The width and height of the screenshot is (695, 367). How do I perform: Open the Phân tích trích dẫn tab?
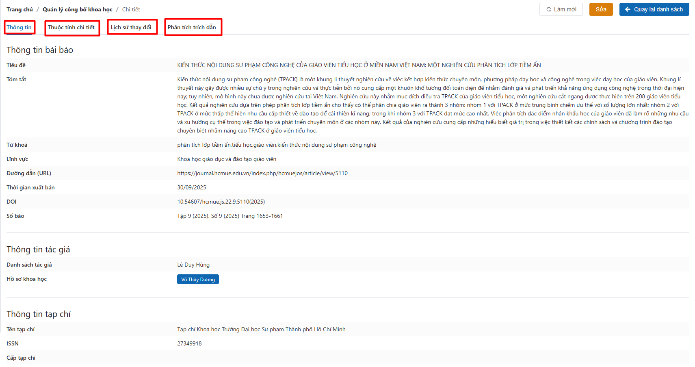(192, 27)
